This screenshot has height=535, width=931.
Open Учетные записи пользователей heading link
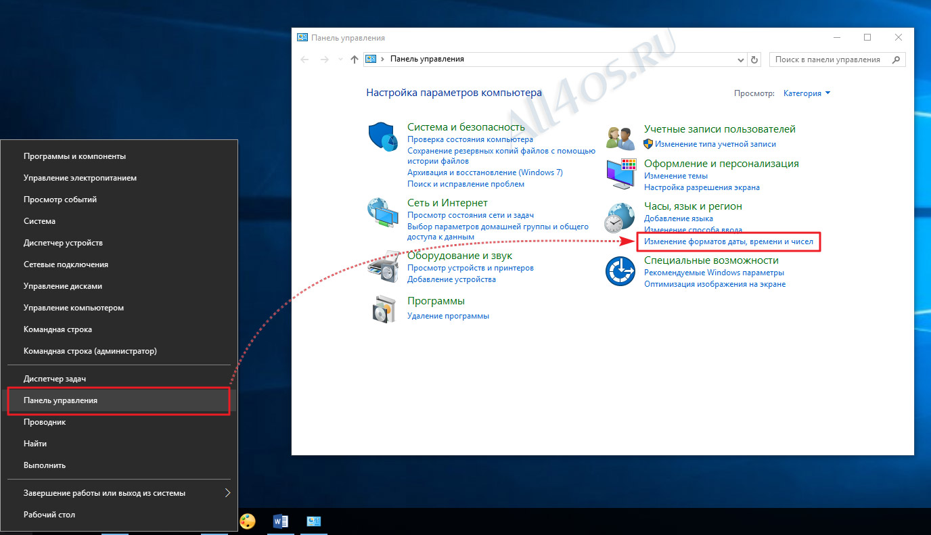[720, 129]
